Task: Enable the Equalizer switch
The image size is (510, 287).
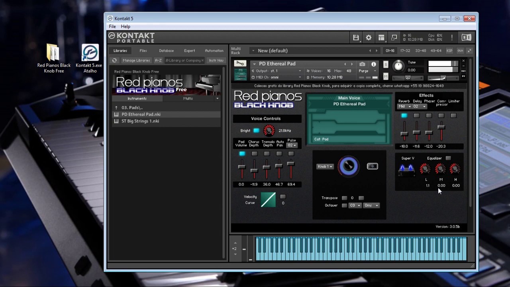Action: coord(448,158)
